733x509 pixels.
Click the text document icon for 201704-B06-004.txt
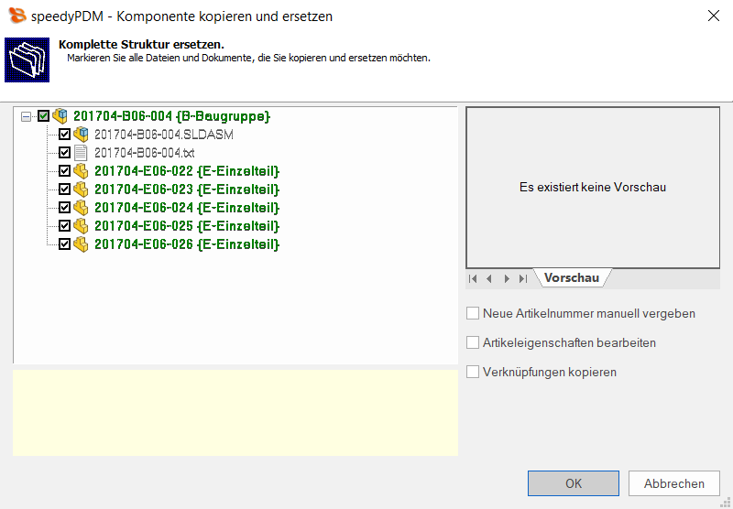81,153
